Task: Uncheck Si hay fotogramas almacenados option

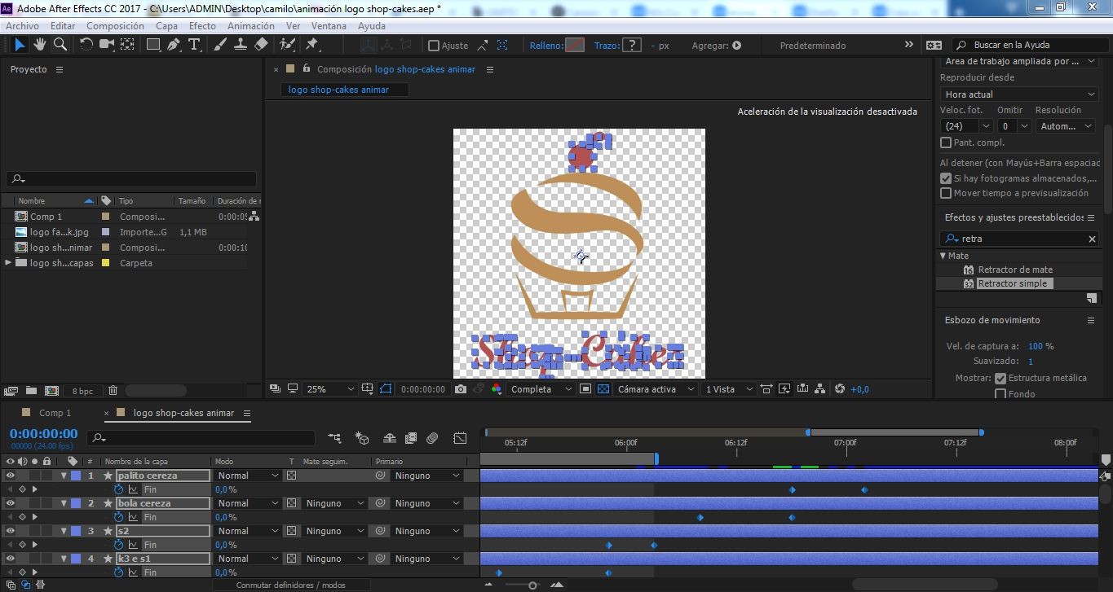Action: (x=946, y=178)
